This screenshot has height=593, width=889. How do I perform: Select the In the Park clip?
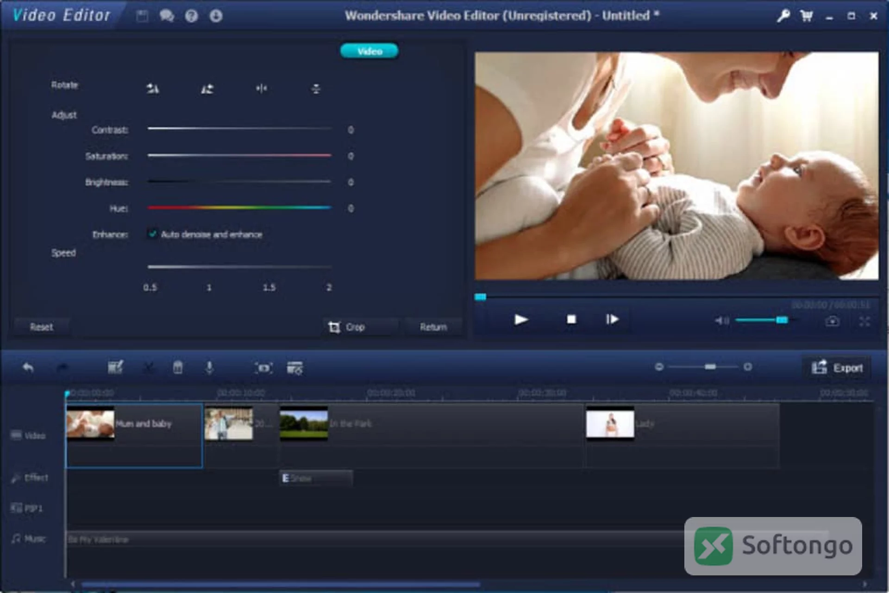point(432,435)
